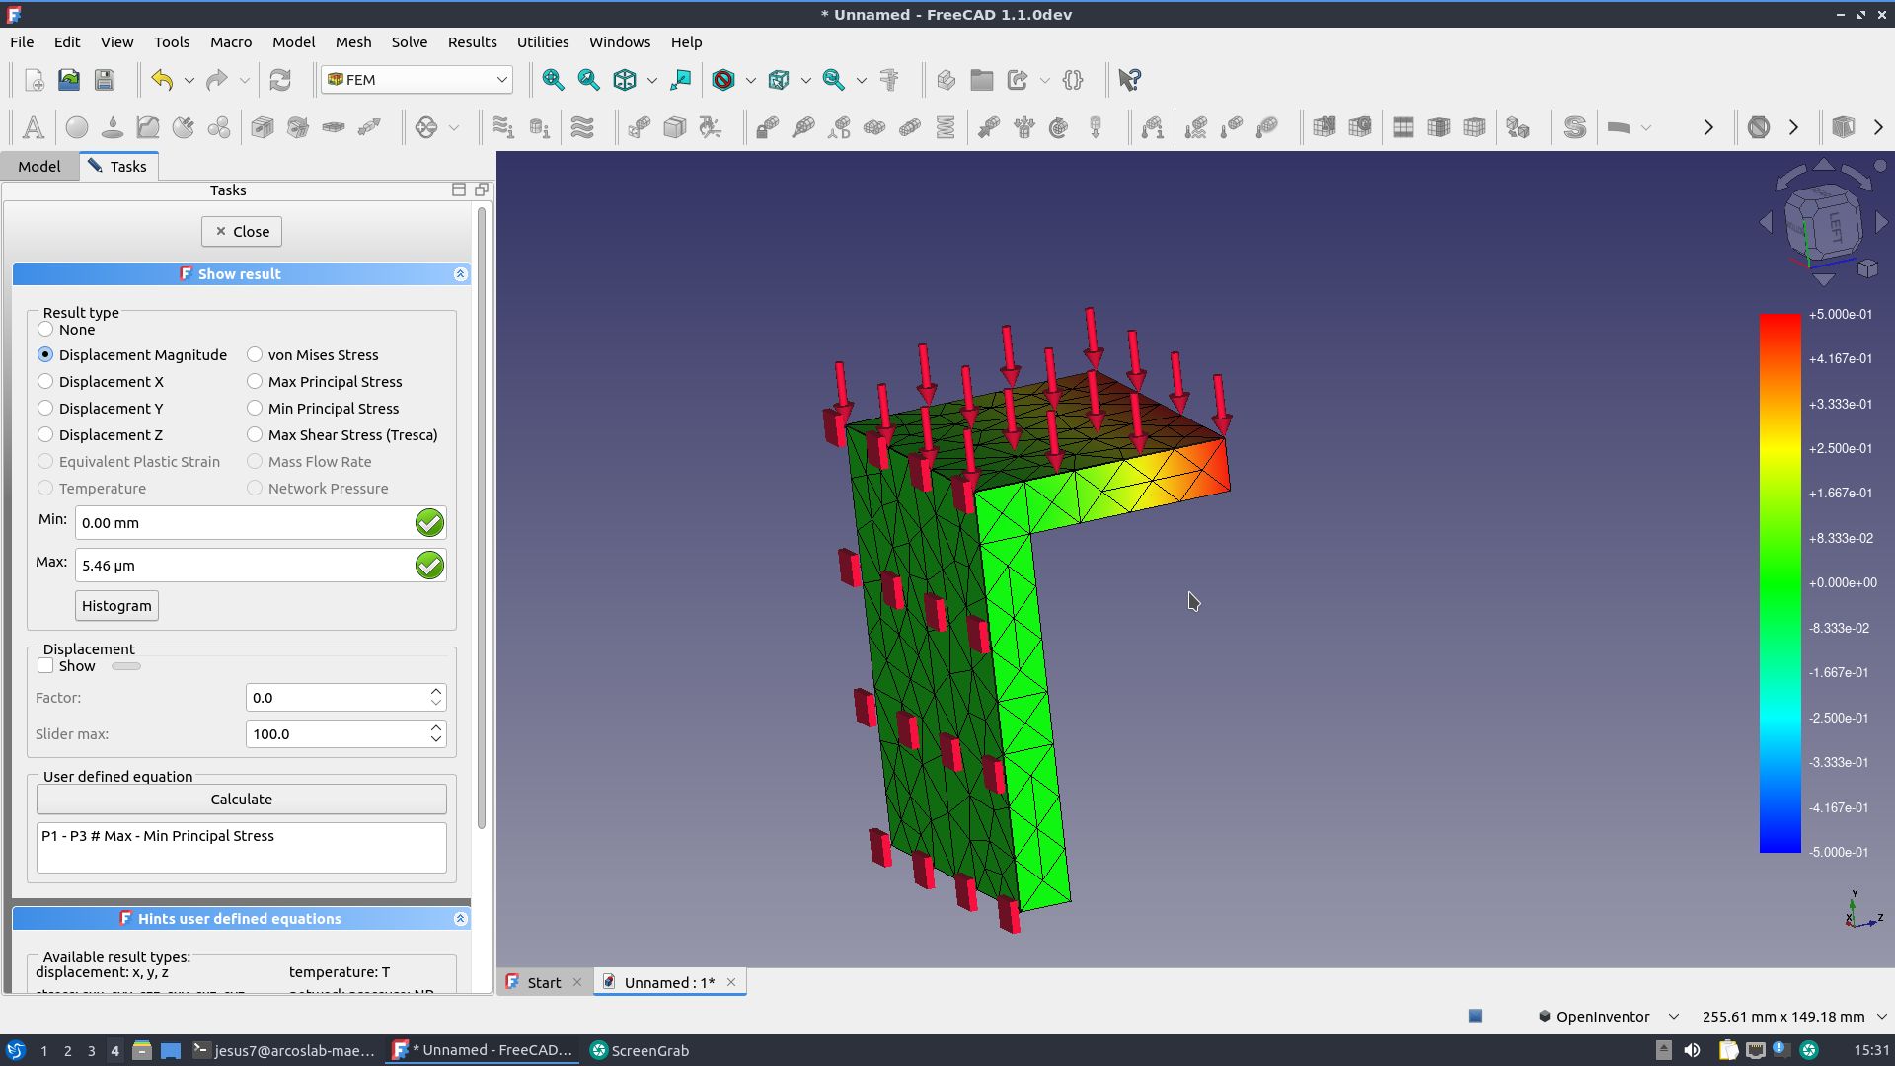Viewport: 1895px width, 1066px height.
Task: Click the create group folder icon
Action: point(982,80)
